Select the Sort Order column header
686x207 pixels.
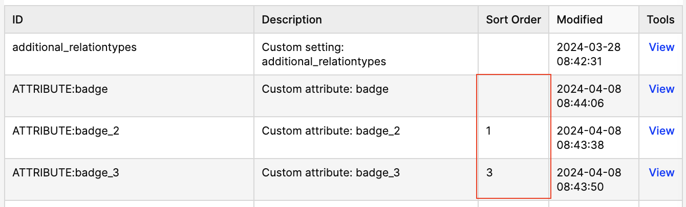[513, 20]
